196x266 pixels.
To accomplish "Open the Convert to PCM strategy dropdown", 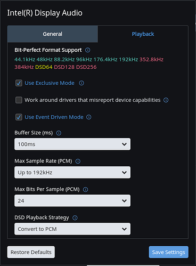I will [72, 229].
